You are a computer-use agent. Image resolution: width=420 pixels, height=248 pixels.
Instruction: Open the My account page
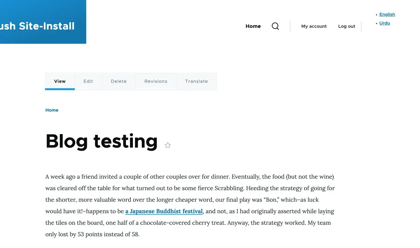coord(314,26)
